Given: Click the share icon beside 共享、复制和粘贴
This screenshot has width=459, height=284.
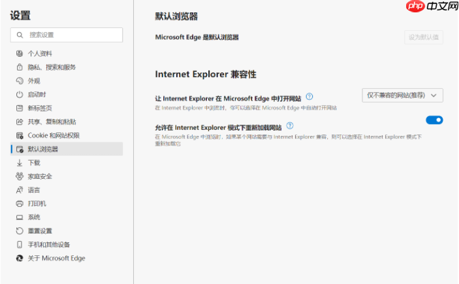Looking at the screenshot, I should (20, 122).
